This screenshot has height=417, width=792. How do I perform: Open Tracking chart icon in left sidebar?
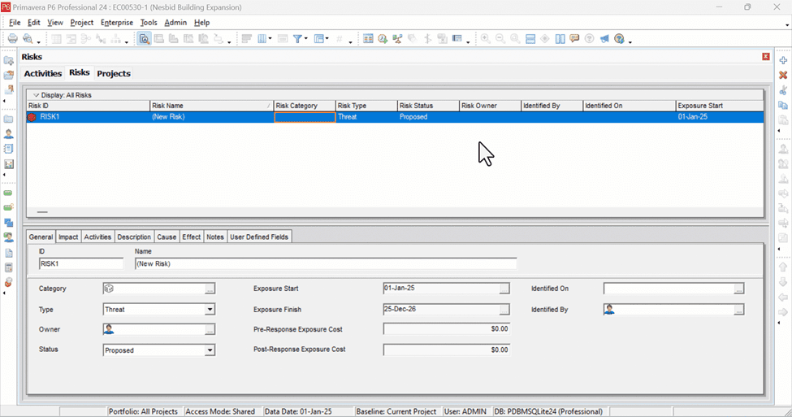pos(9,163)
